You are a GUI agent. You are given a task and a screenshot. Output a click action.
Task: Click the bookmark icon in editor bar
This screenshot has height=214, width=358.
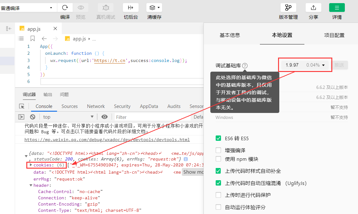click(32, 38)
